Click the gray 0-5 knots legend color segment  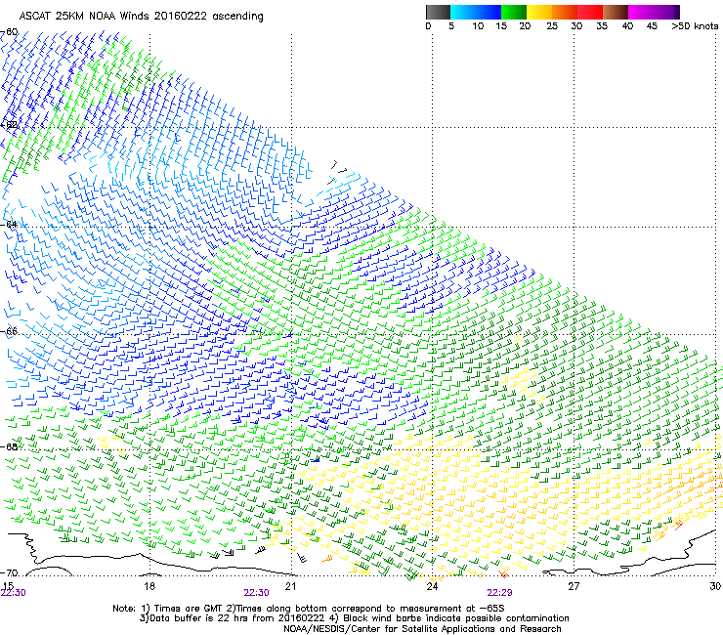(438, 12)
